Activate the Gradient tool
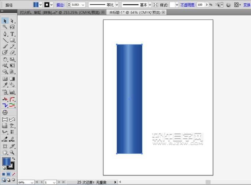The image size is (251, 185). click(12, 79)
